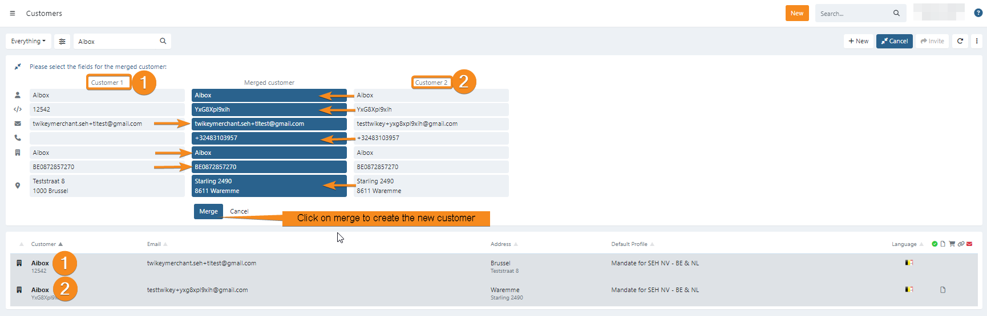Click the document icon in second Aibox row
Image resolution: width=987 pixels, height=316 pixels.
(942, 290)
